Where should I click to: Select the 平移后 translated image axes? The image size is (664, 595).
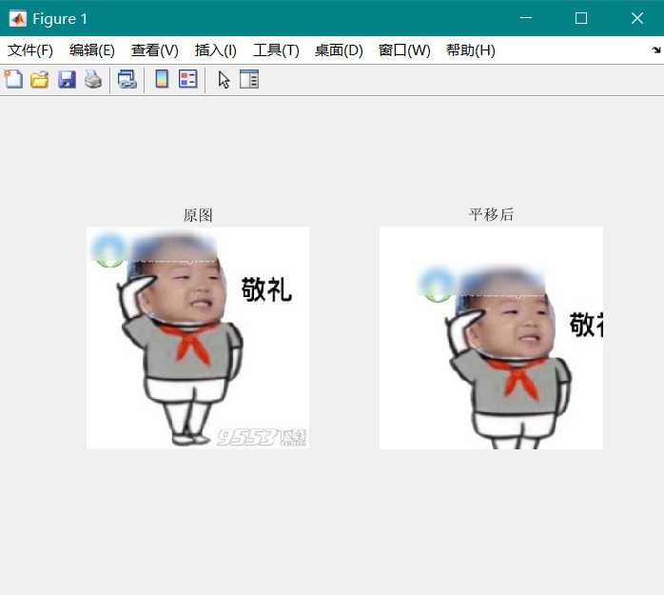click(491, 338)
